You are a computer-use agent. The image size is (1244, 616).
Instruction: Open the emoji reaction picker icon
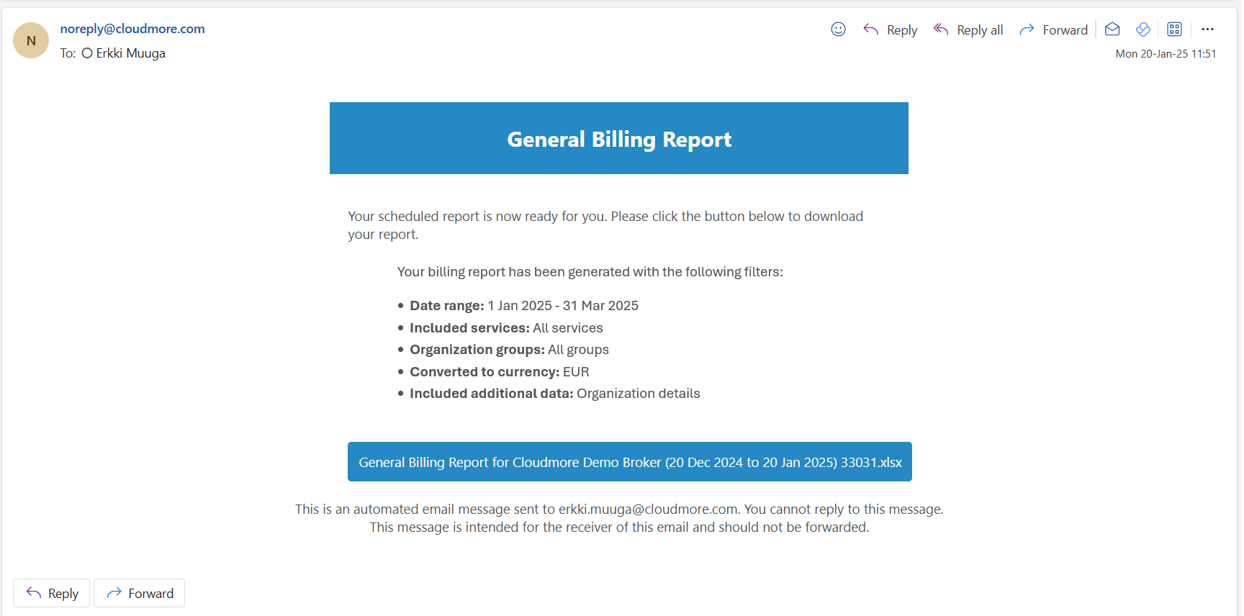[x=838, y=30]
